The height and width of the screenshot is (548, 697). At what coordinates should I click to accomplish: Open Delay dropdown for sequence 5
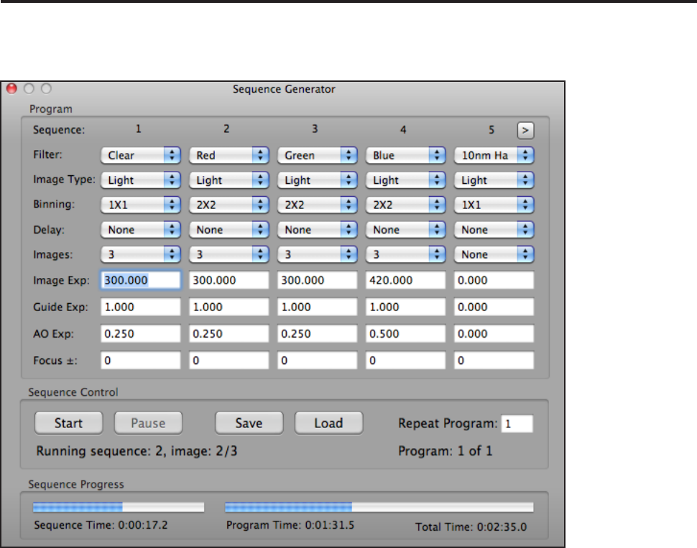click(x=494, y=230)
